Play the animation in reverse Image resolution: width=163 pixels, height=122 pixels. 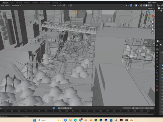(x=64, y=108)
